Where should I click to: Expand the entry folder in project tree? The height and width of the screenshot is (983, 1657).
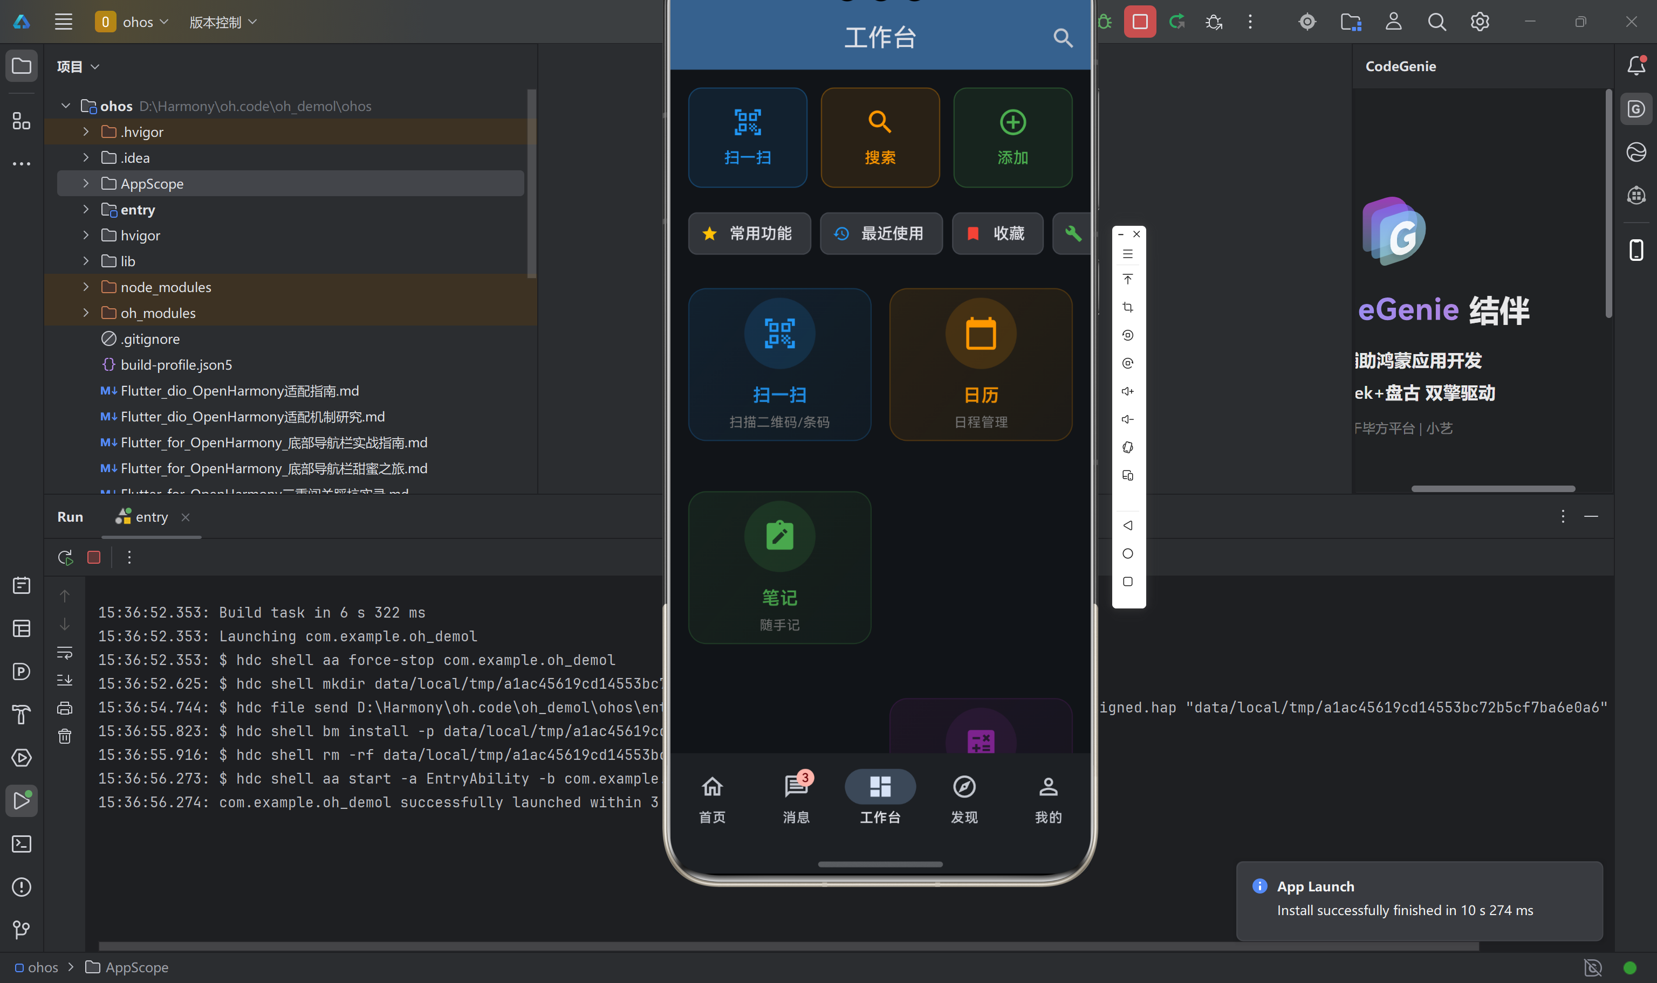pos(86,209)
